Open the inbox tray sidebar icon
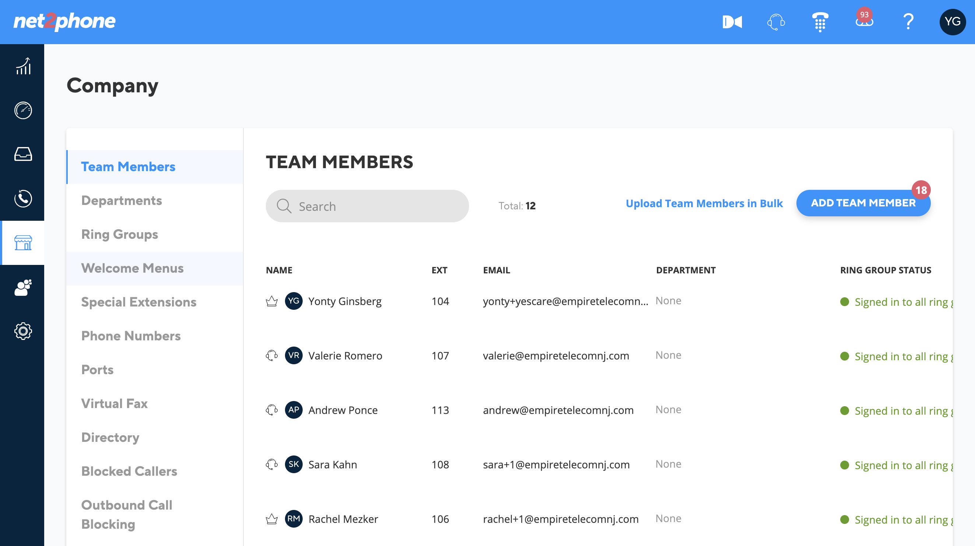 click(x=23, y=154)
